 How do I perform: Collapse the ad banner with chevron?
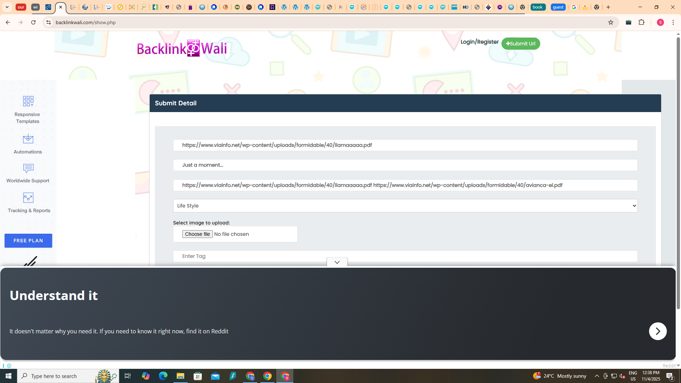(x=337, y=262)
